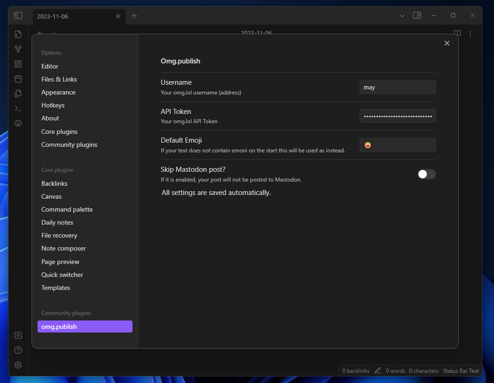Insert template via ribbon icon

tap(18, 94)
